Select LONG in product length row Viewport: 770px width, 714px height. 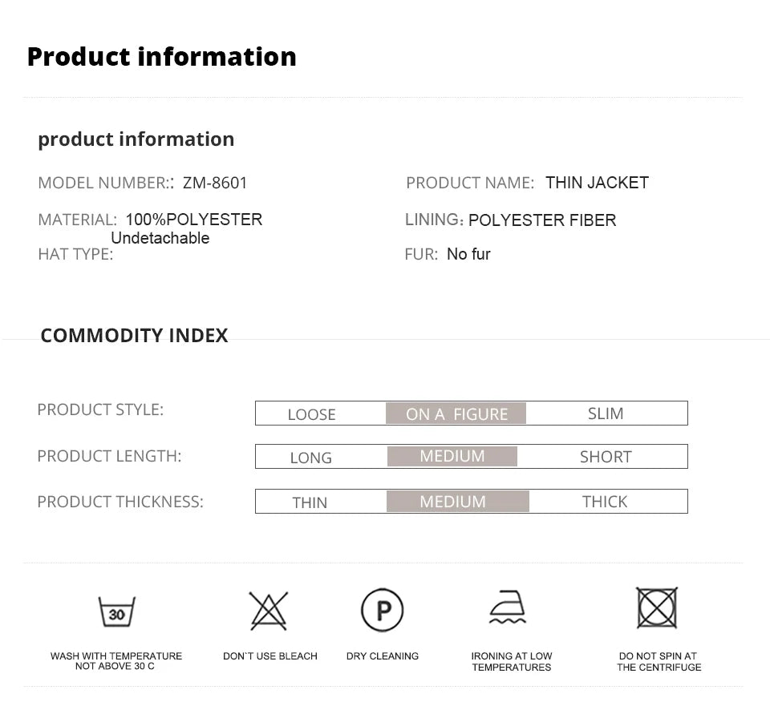tap(310, 458)
